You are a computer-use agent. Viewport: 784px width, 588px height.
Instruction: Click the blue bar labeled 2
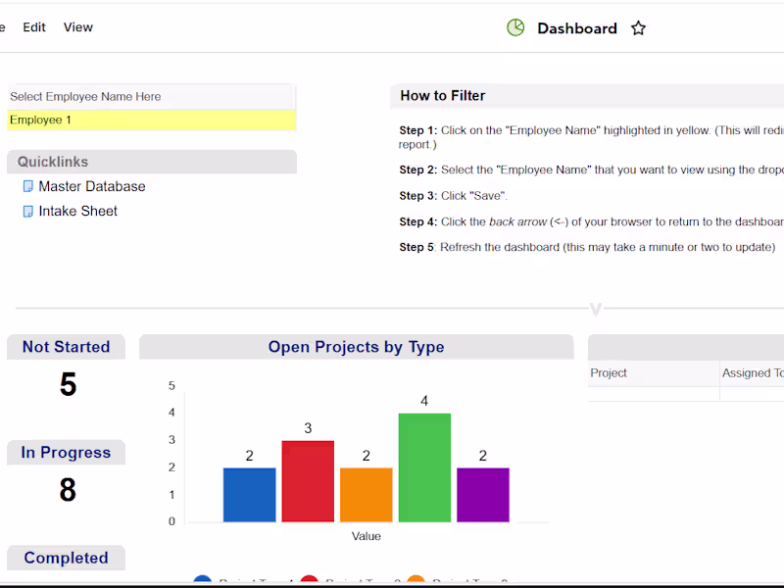coord(249,495)
